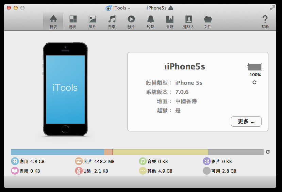Screen dimensions: 282x192
Task: Click the region value 中國香港
Action: click(186, 101)
